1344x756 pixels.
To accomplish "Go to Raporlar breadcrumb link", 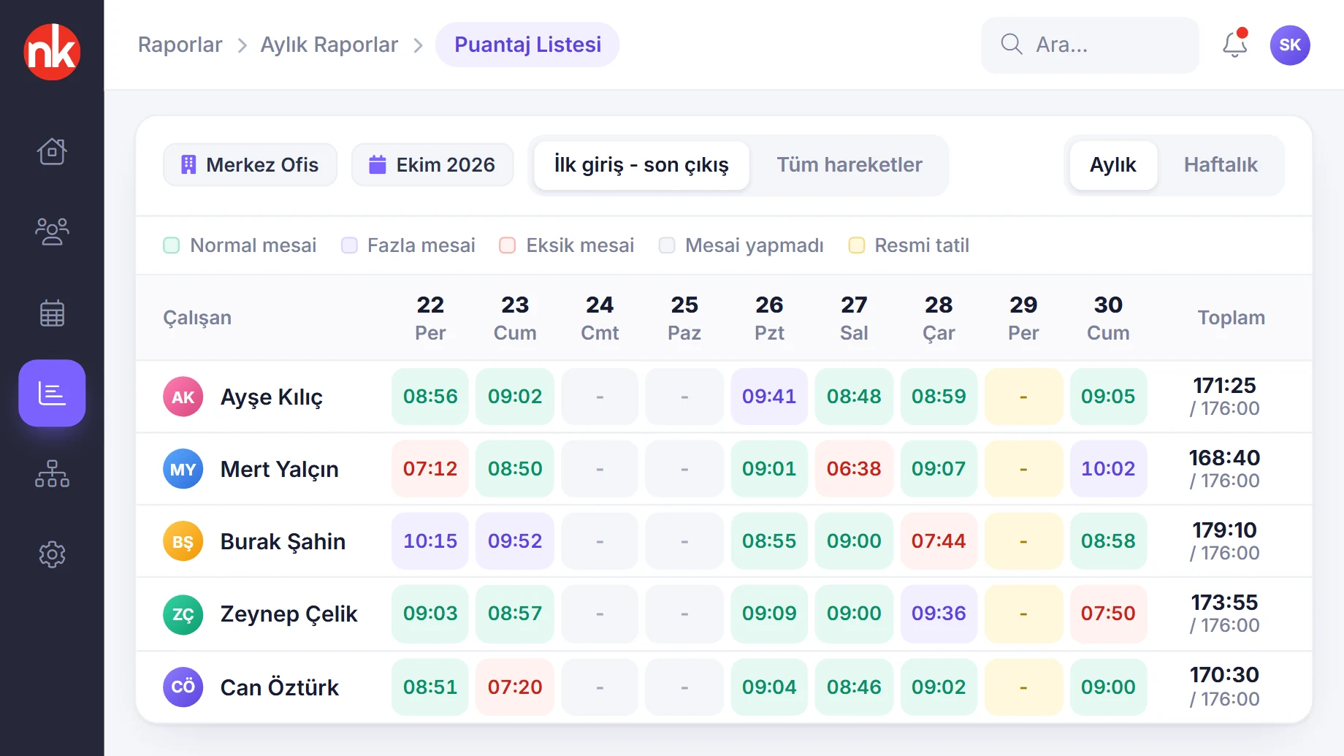I will (180, 45).
